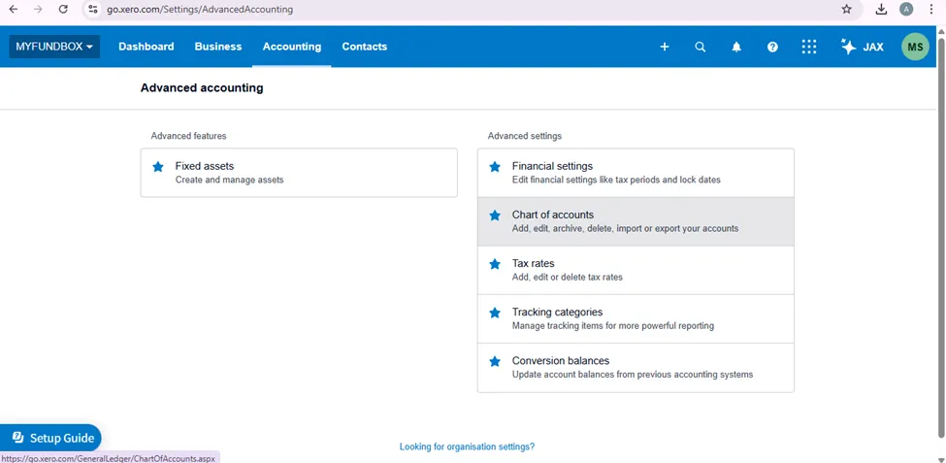
Task: Toggle favourite star for Chart of accounts
Action: [x=495, y=215]
